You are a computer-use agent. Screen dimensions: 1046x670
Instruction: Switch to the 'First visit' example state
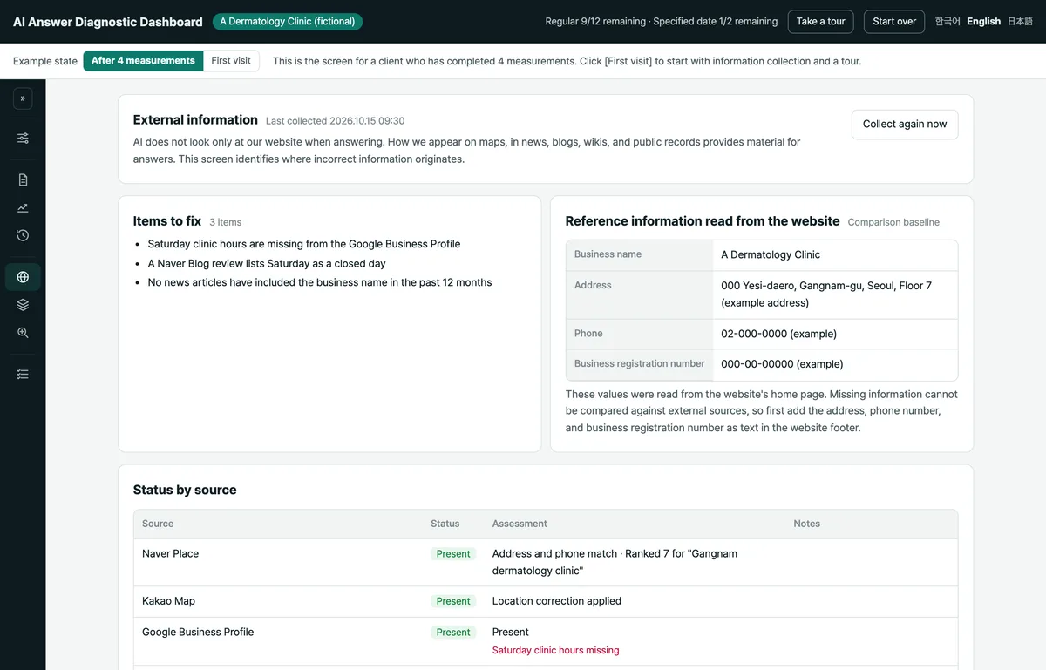231,61
